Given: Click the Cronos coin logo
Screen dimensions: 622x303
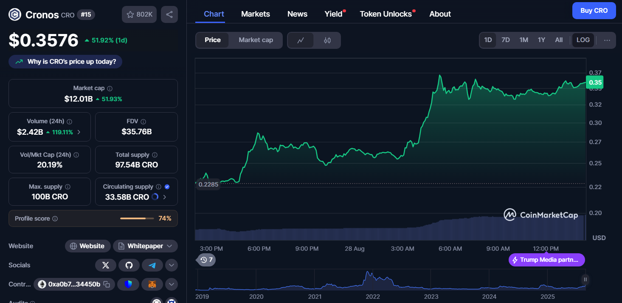Looking at the screenshot, I should [x=15, y=15].
